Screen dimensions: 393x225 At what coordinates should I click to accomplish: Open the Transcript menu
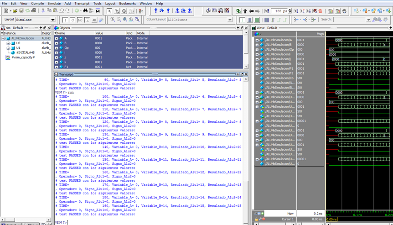click(x=82, y=4)
